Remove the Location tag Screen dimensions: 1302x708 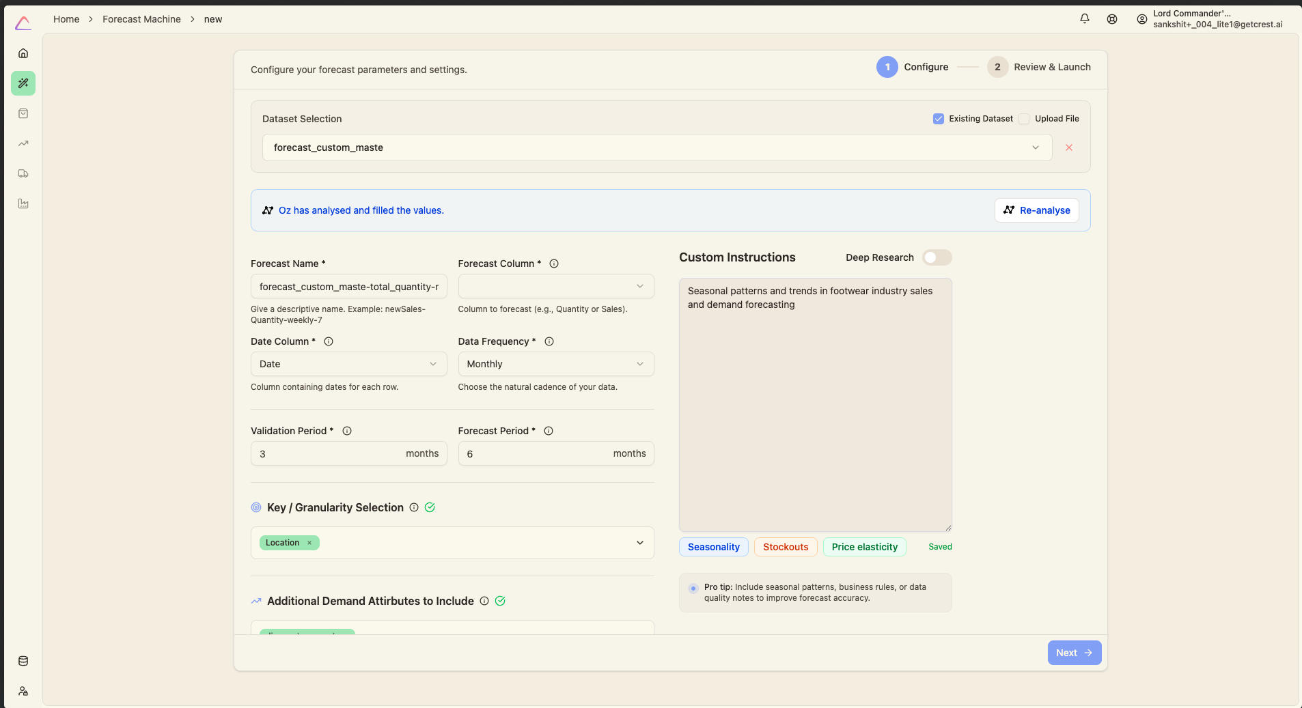click(x=309, y=543)
